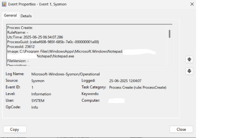Switch to the Details tab

click(x=26, y=16)
